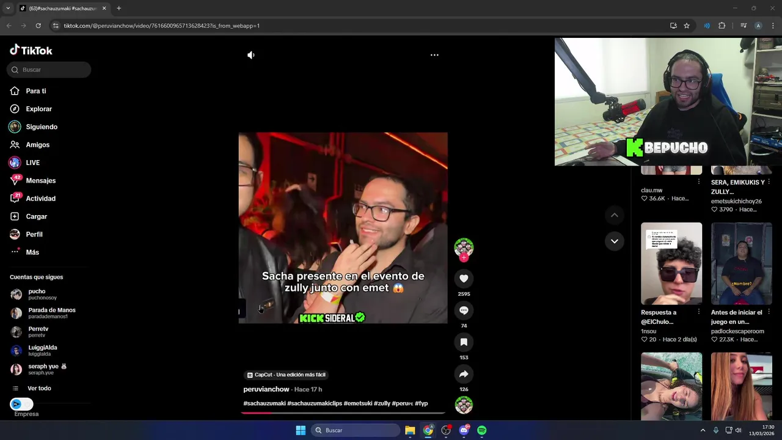782x440 pixels.
Task: Save the video with the bookmark icon
Action: [x=464, y=342]
